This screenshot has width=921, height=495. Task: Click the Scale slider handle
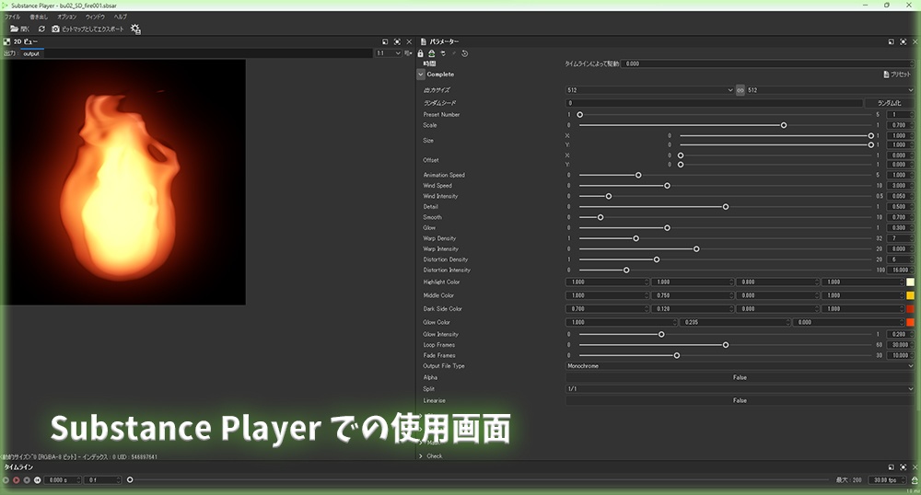coord(784,125)
